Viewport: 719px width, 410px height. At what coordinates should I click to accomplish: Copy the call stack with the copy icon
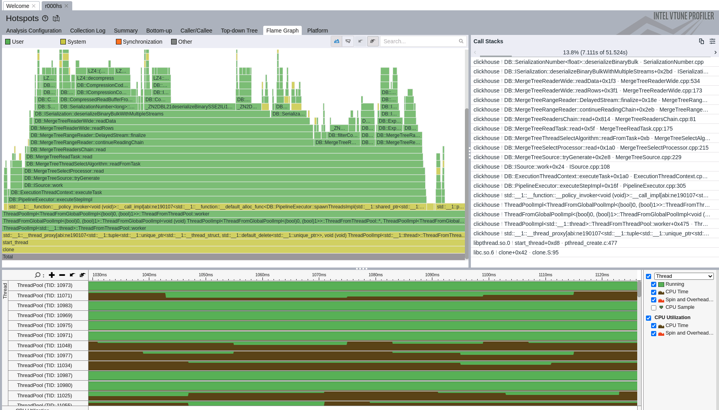tap(702, 41)
